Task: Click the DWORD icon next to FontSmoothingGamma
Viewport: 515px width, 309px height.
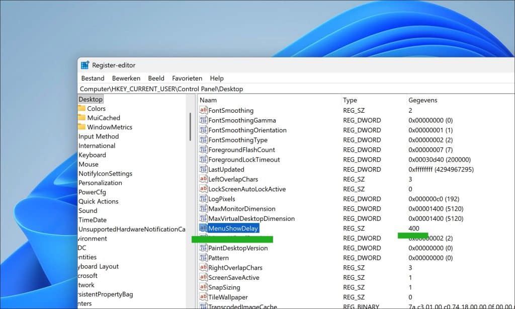Action: pos(203,120)
